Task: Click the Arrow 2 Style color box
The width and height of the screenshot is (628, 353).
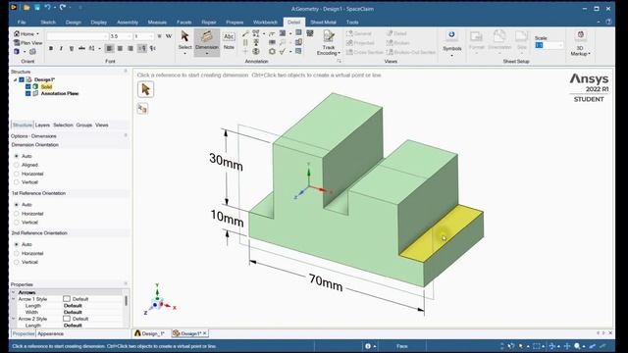Action: [x=67, y=319]
